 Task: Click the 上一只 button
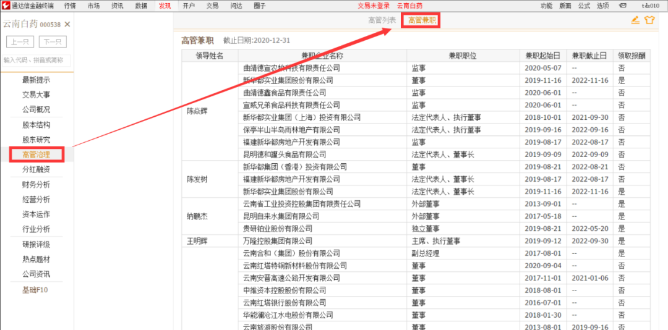tap(20, 42)
